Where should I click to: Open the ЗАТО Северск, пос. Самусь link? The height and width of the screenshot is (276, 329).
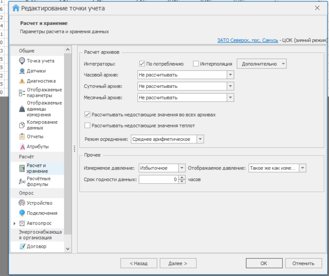(247, 40)
